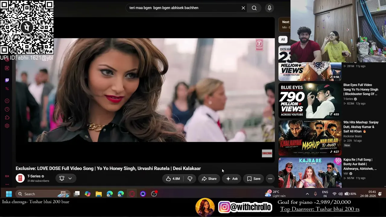Expand sidebar three-dot options
The height and width of the screenshot is (217, 386).
7,184
